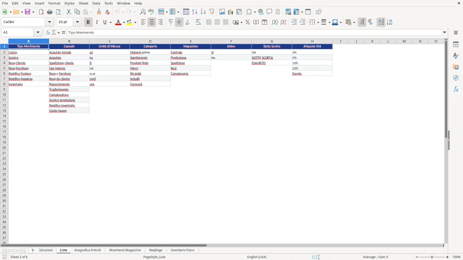Open the Sidebar Navigator compass icon
Screen dimensions: 463x260
click(456, 78)
